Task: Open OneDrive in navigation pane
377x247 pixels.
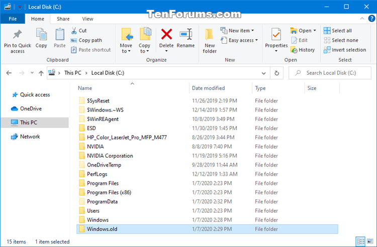Action: tap(27, 108)
